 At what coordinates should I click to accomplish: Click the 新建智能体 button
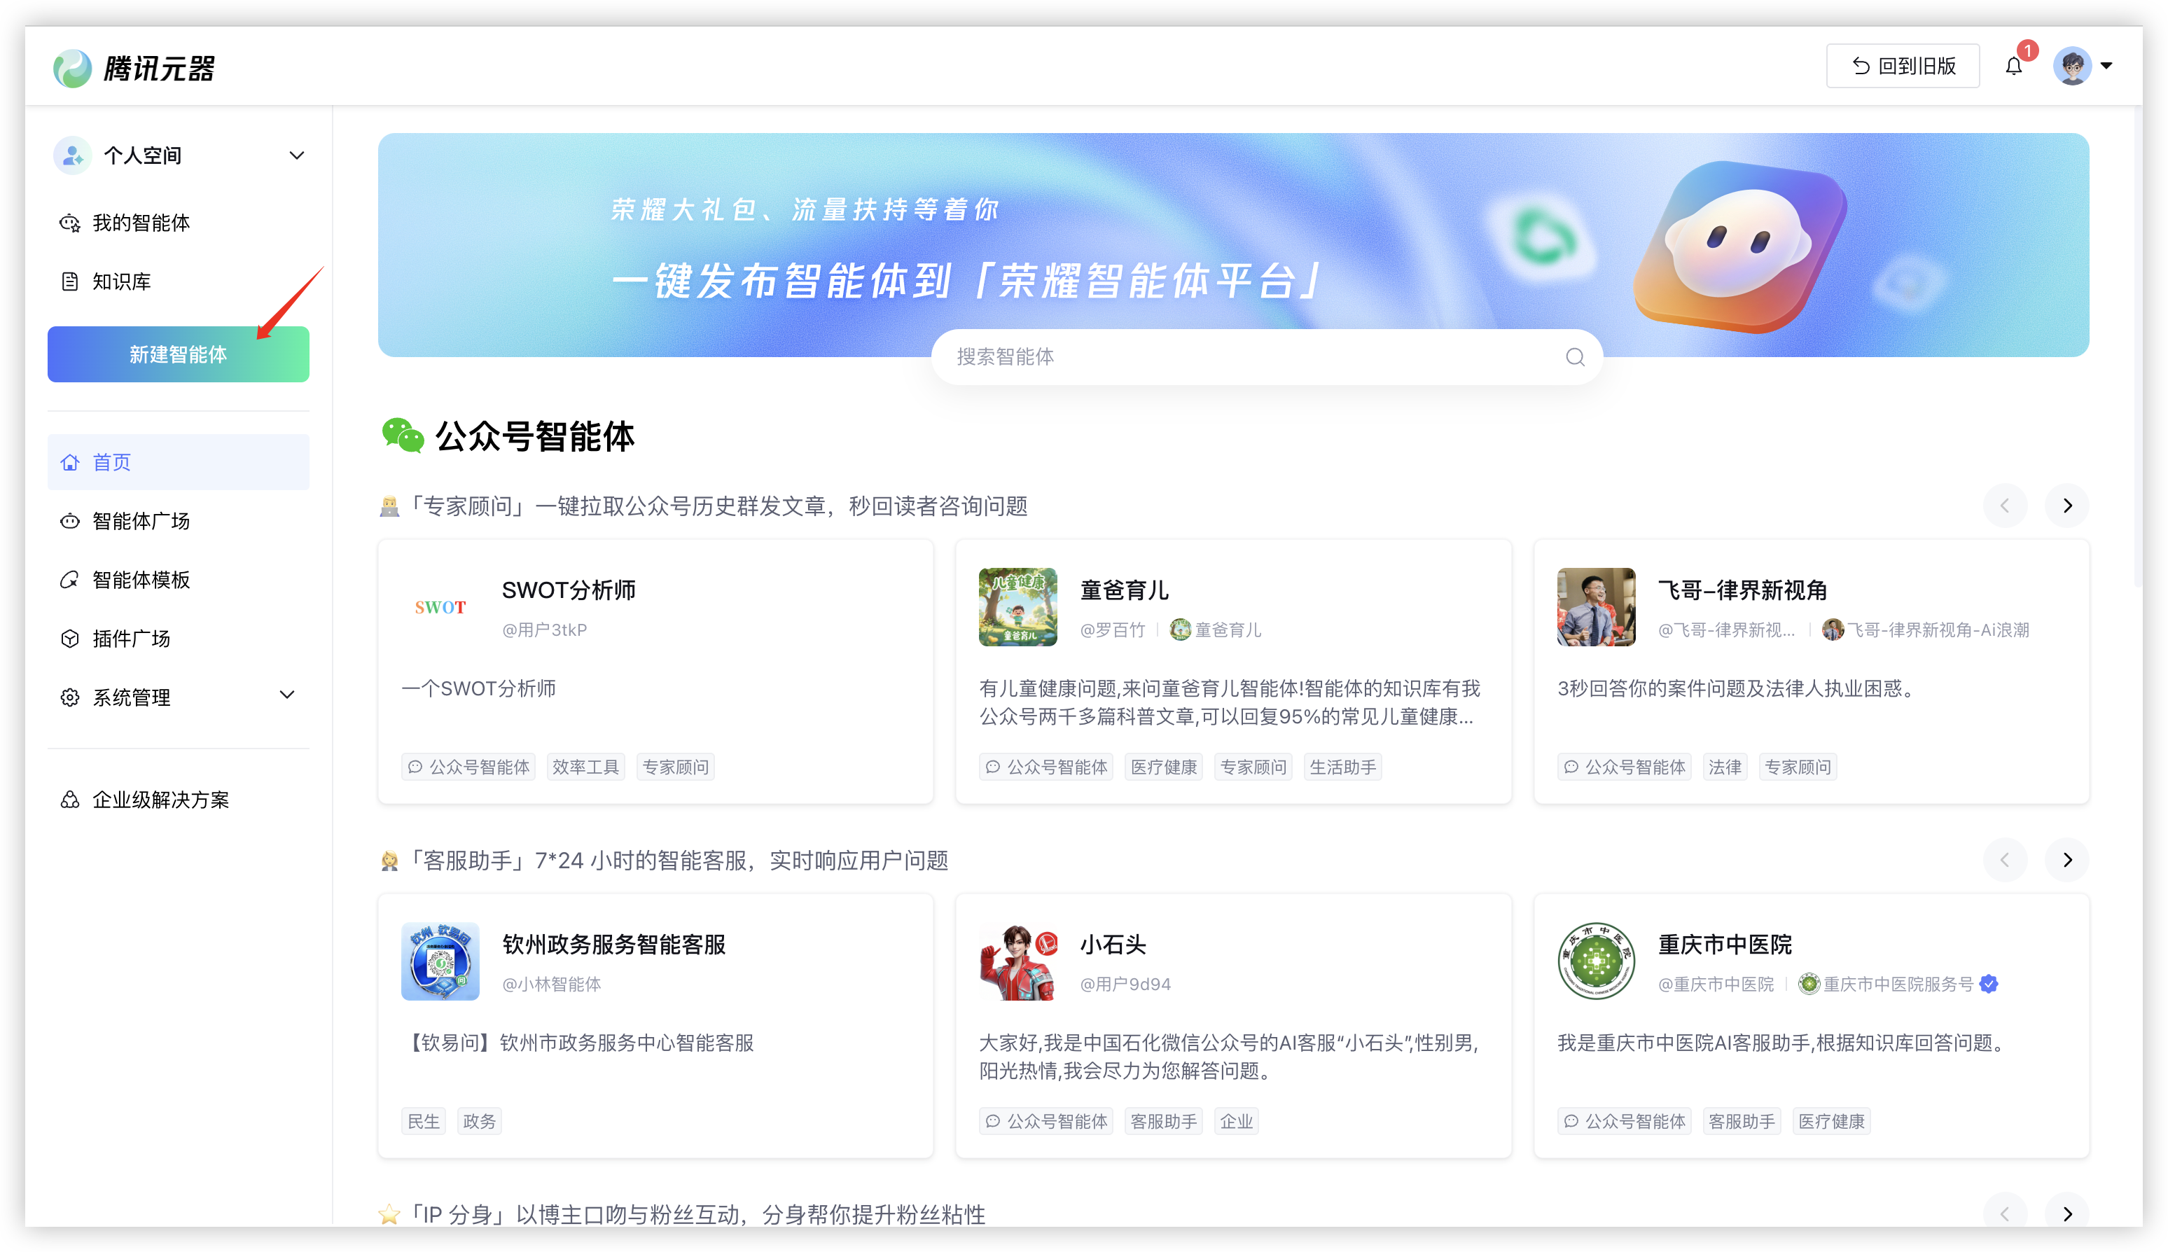click(x=178, y=354)
